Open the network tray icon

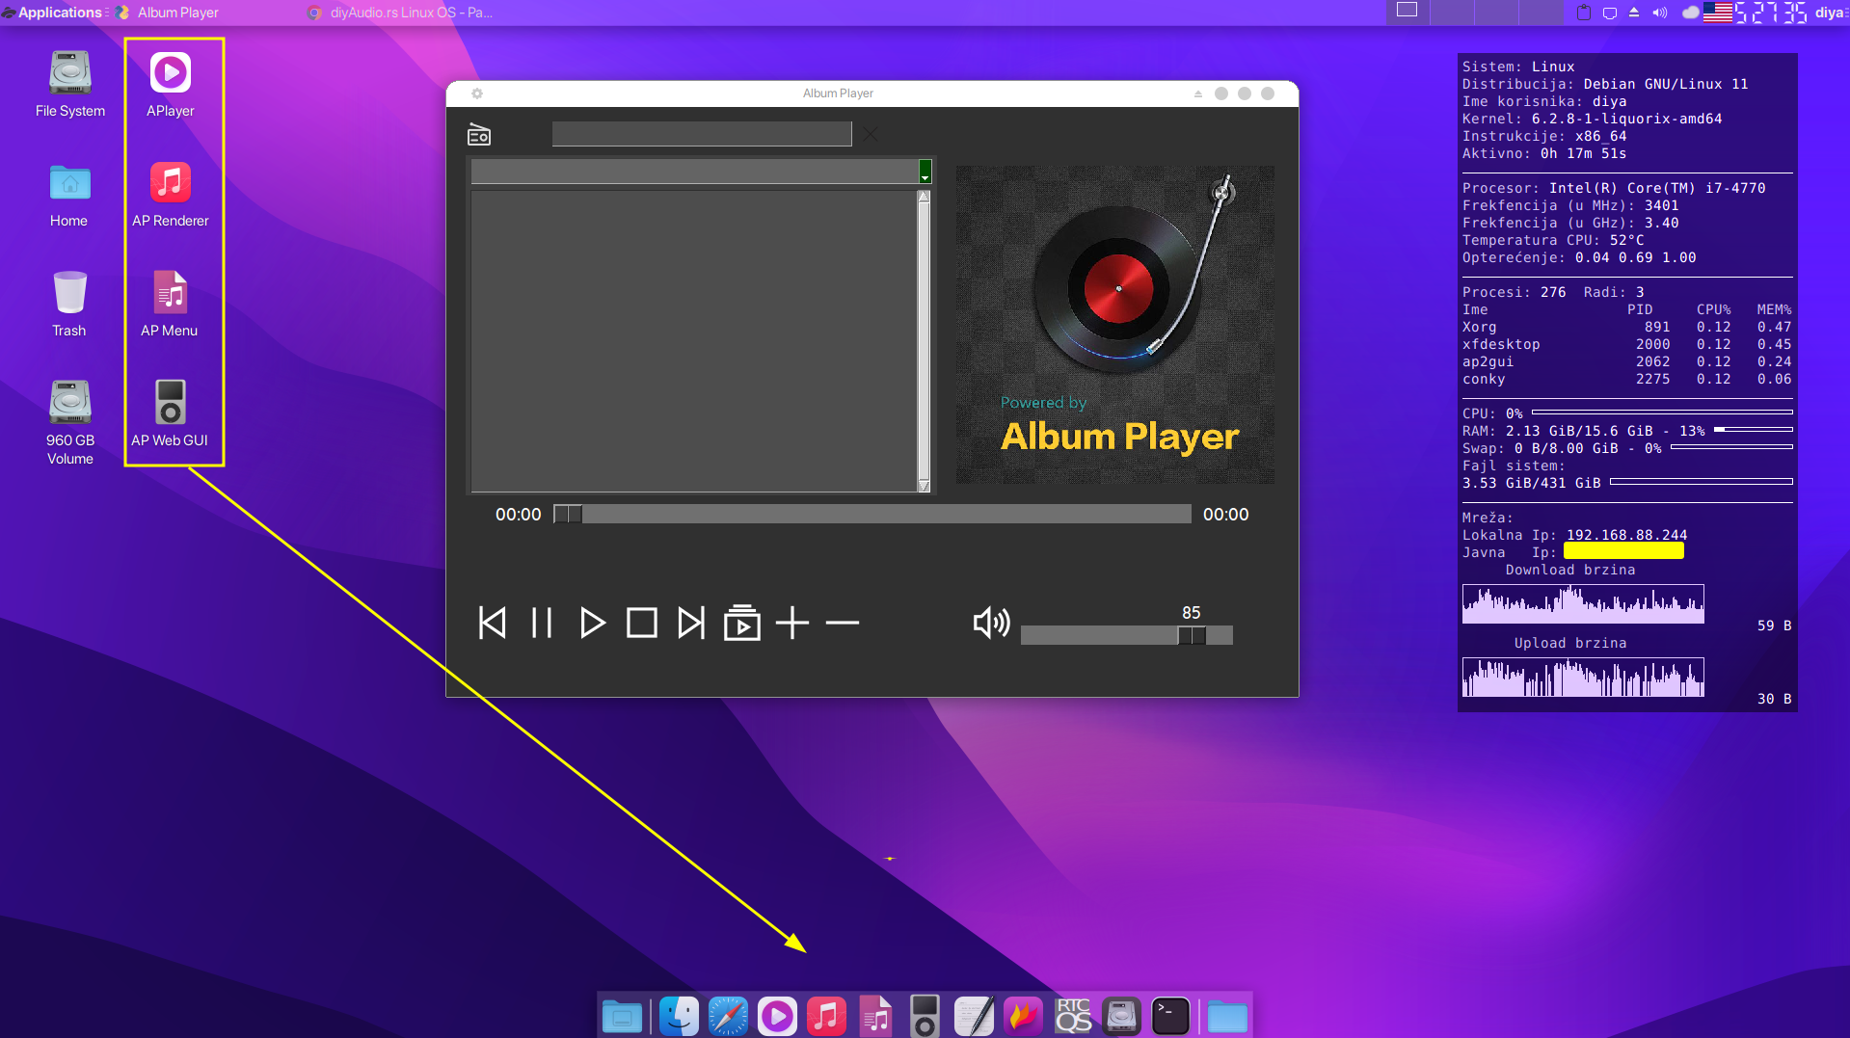(1609, 13)
